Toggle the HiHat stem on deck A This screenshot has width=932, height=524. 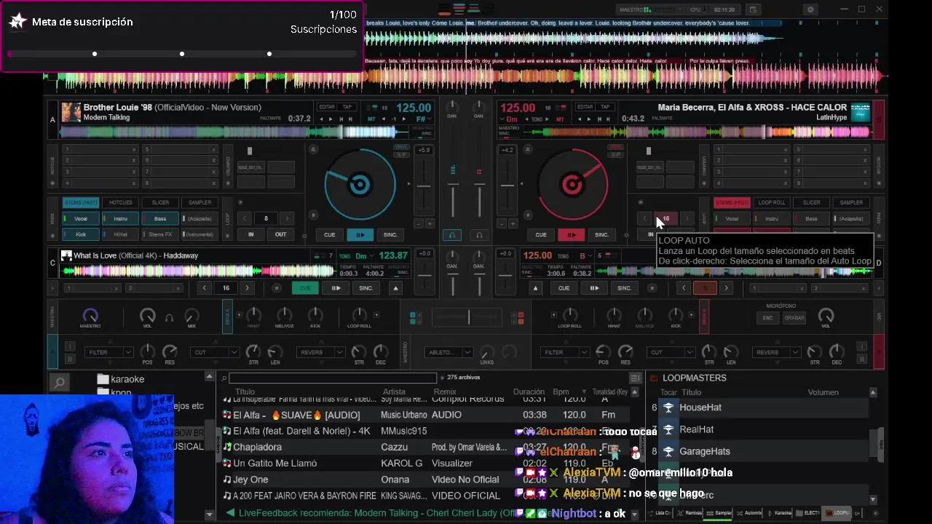(x=120, y=234)
